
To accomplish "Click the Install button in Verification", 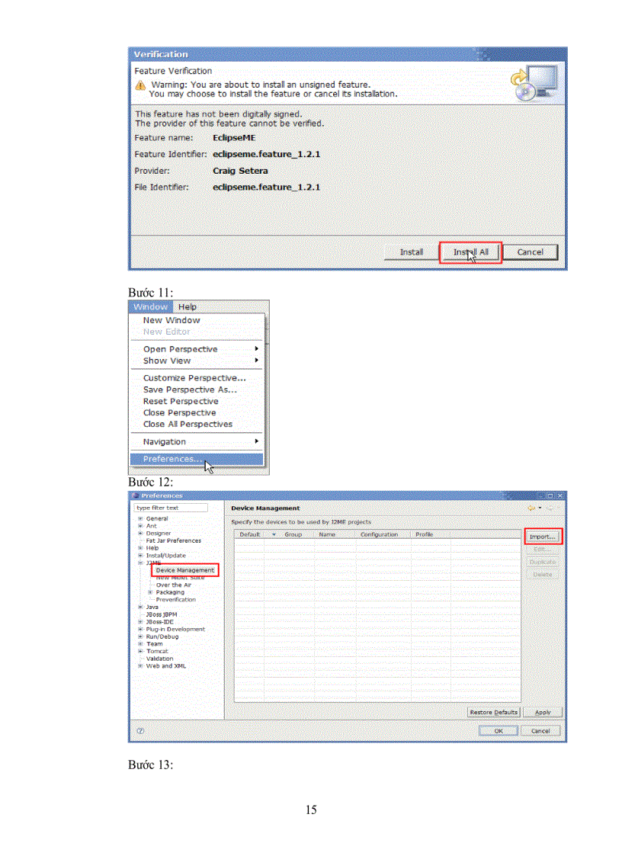I will [x=412, y=252].
